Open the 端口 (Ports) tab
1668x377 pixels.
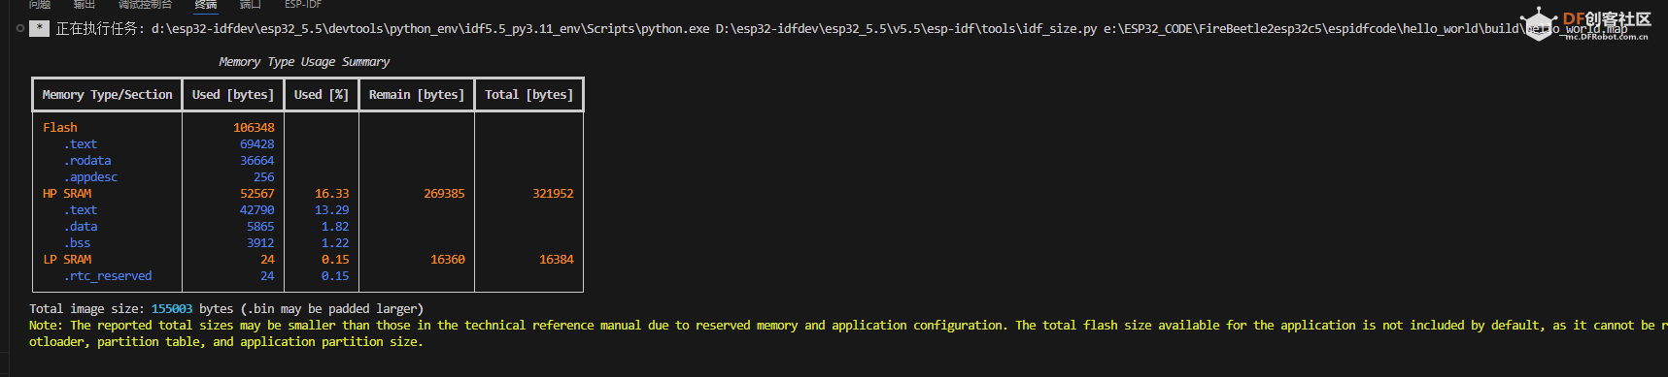251,5
